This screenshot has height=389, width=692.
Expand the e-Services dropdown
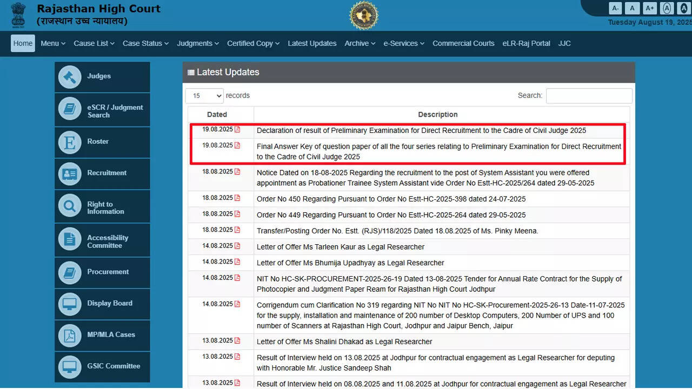point(404,43)
